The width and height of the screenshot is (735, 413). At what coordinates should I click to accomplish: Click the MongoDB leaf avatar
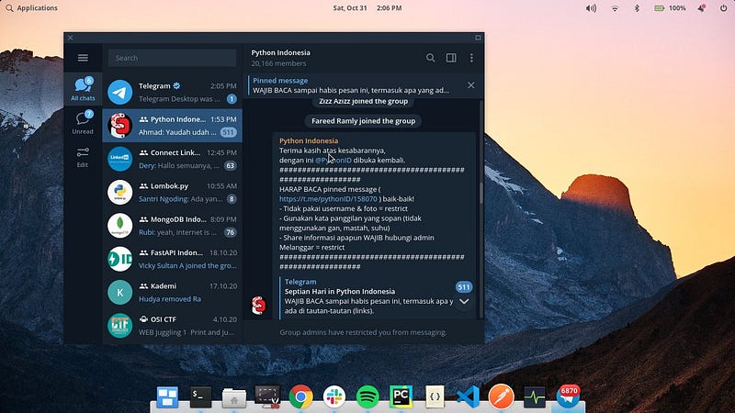[x=120, y=225]
